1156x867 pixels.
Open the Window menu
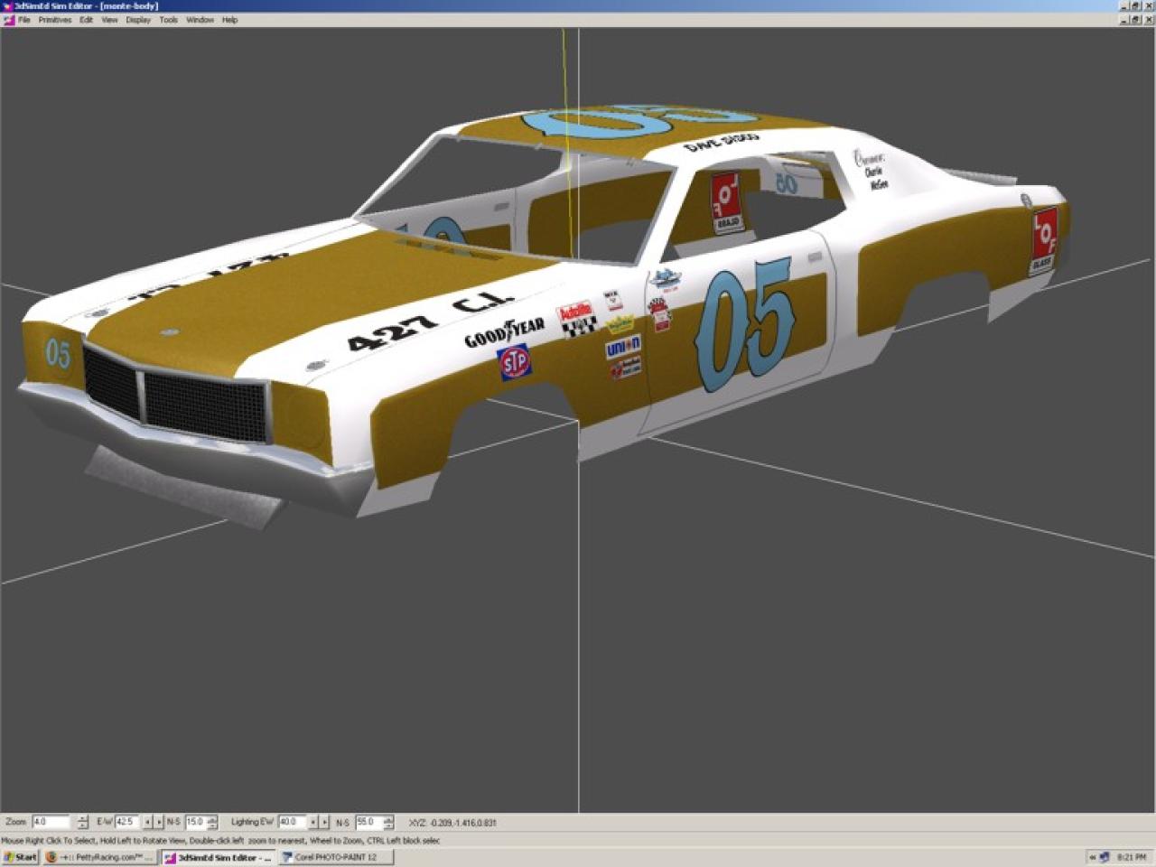coord(200,20)
